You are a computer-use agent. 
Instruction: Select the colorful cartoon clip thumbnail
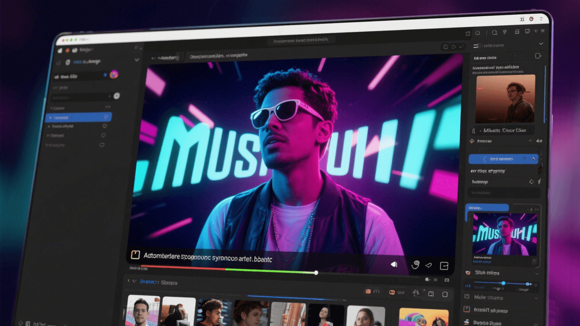coord(424,317)
